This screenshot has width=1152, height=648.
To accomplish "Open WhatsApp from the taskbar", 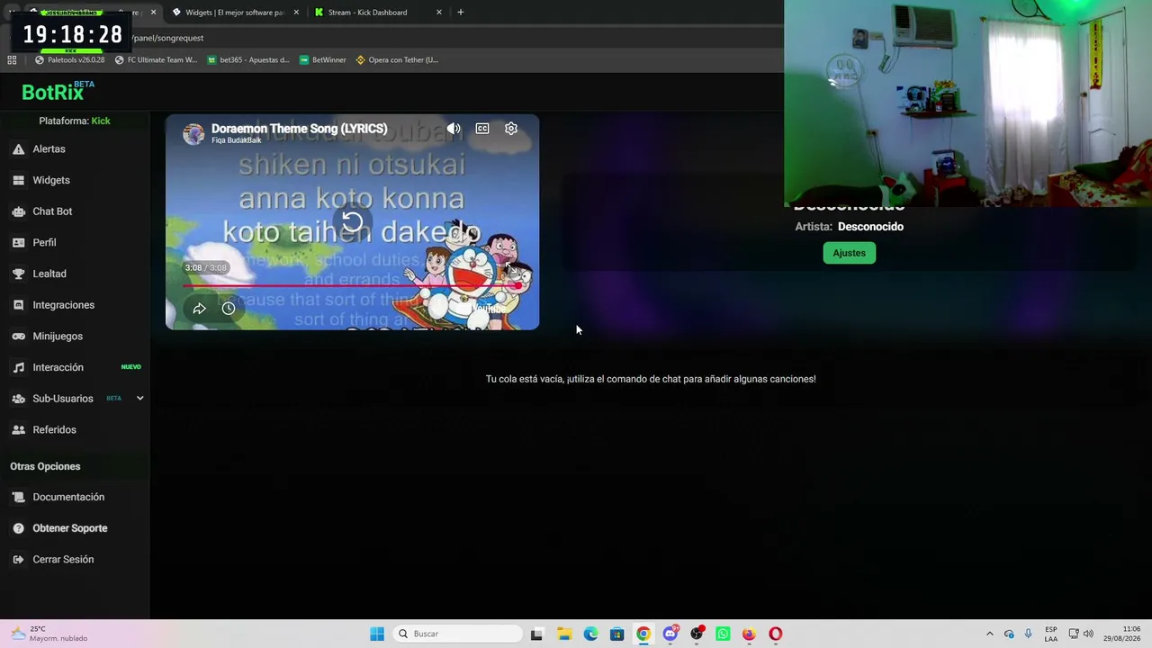I will (723, 634).
